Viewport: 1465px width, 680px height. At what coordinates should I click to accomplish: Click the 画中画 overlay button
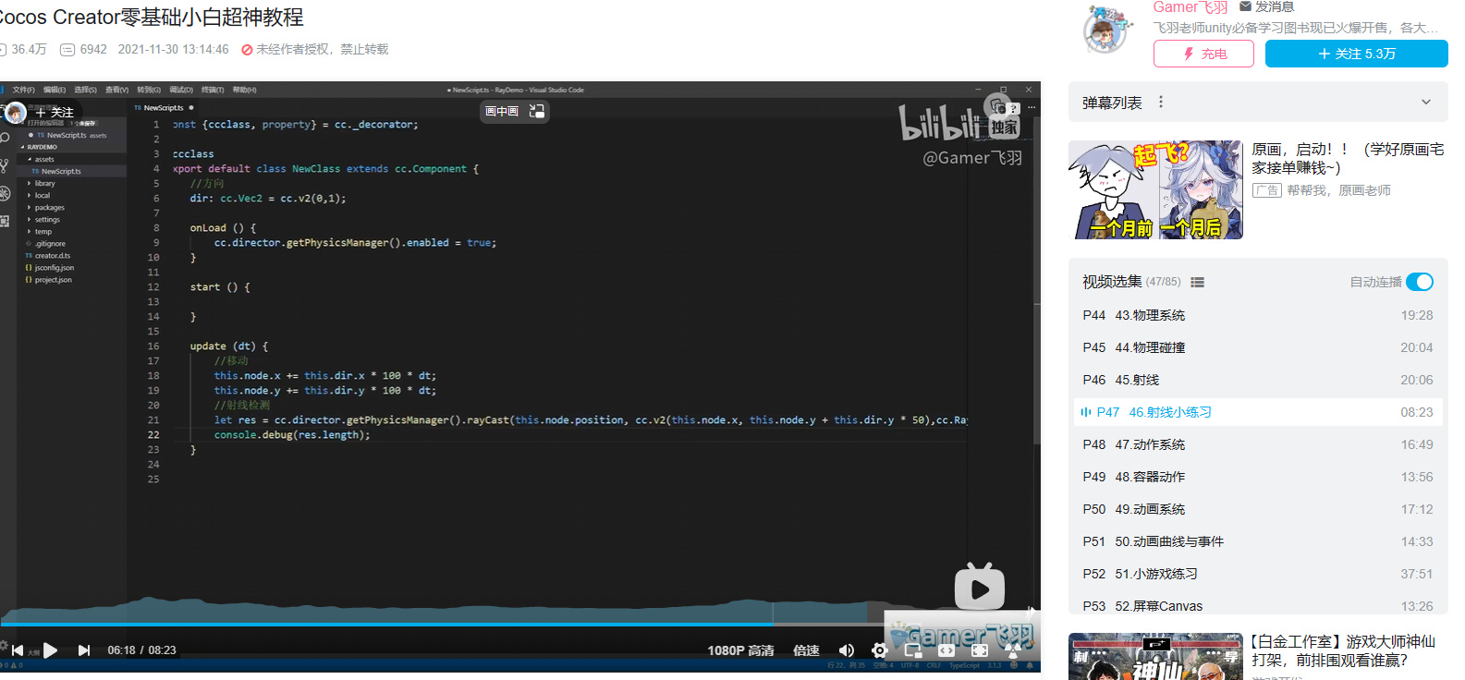point(502,112)
